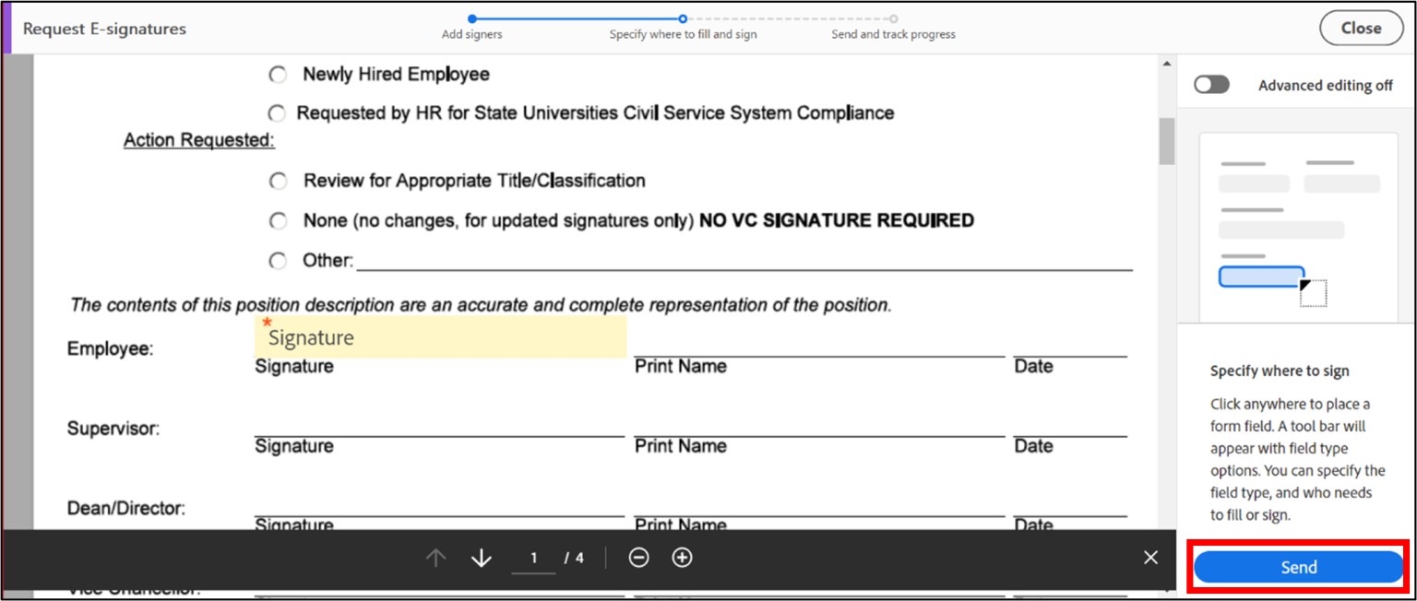The image size is (1417, 601).
Task: Click the current Specify where to fill step dot
Action: click(x=683, y=18)
